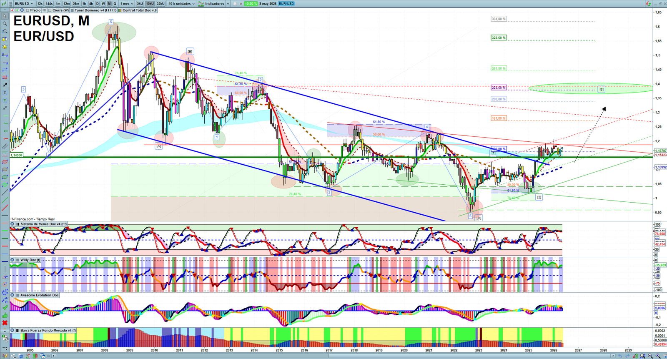Select the black diagonal line tool
This screenshot has width=667, height=359.
click(5, 192)
